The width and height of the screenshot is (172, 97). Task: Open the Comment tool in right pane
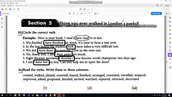tap(170, 30)
